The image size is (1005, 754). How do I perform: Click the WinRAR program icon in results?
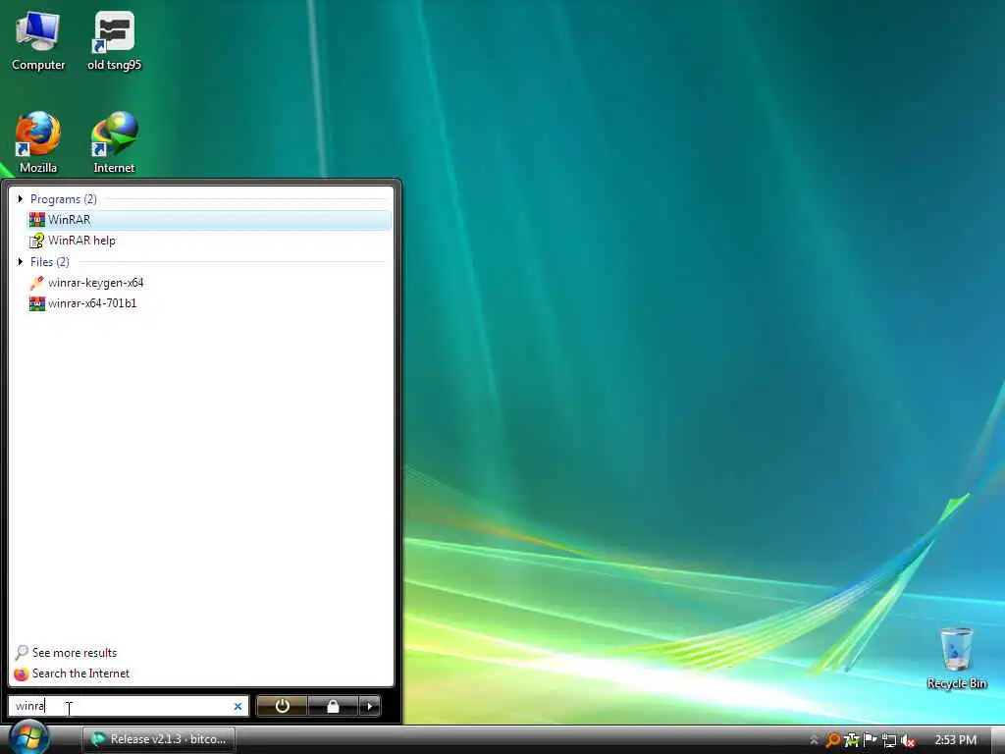tap(37, 220)
